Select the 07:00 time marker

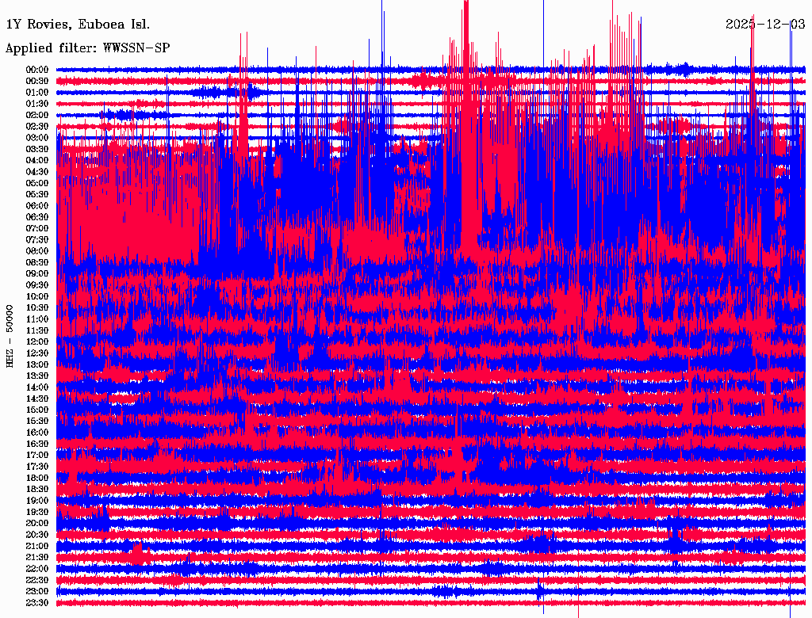point(38,228)
